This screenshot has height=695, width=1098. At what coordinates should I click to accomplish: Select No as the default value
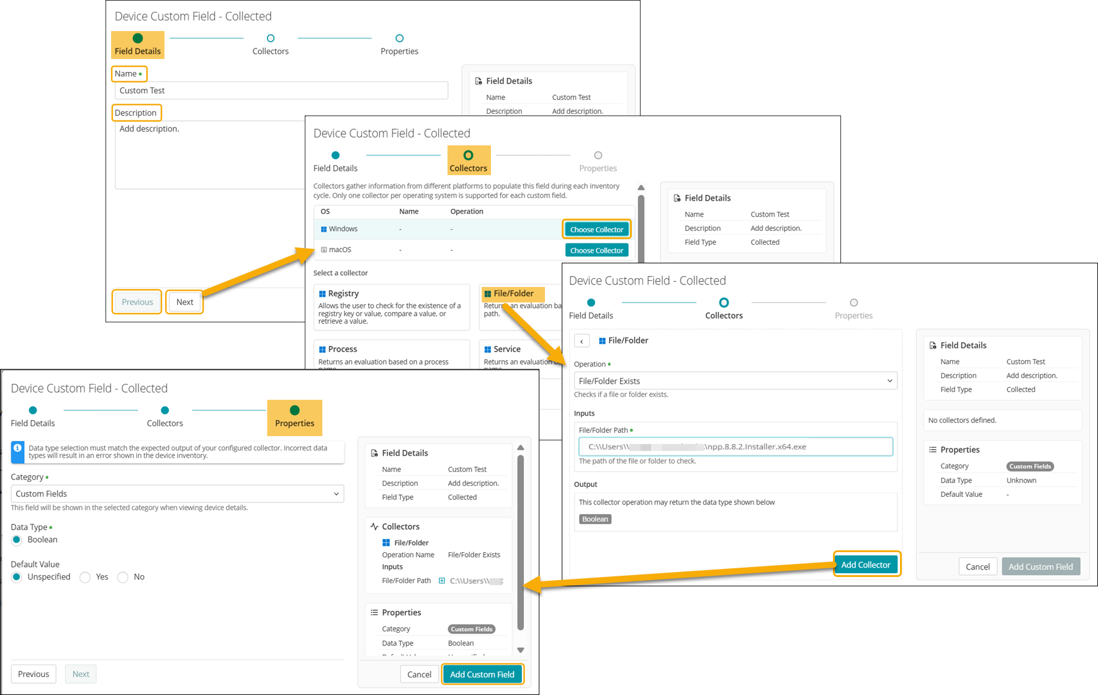coord(123,577)
